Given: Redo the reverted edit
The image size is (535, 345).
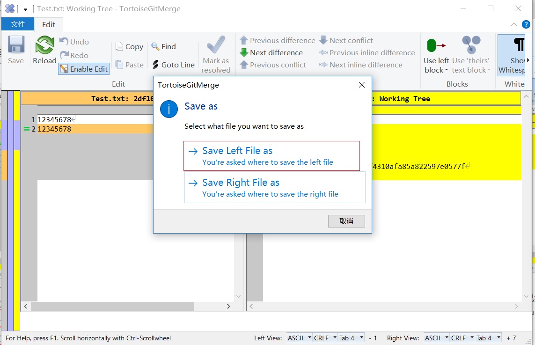Looking at the screenshot, I should click(x=74, y=55).
